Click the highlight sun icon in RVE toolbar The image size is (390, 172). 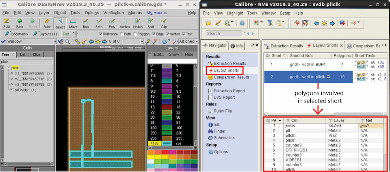[x=324, y=24]
